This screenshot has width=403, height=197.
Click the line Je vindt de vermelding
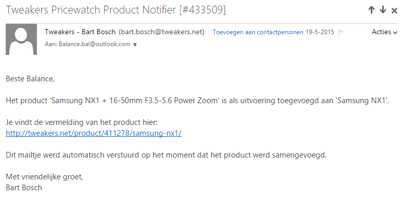82,123
